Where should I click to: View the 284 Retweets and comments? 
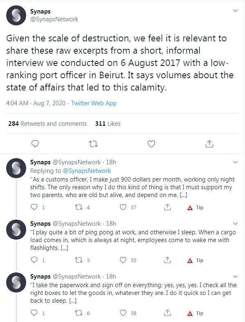pos(47,124)
